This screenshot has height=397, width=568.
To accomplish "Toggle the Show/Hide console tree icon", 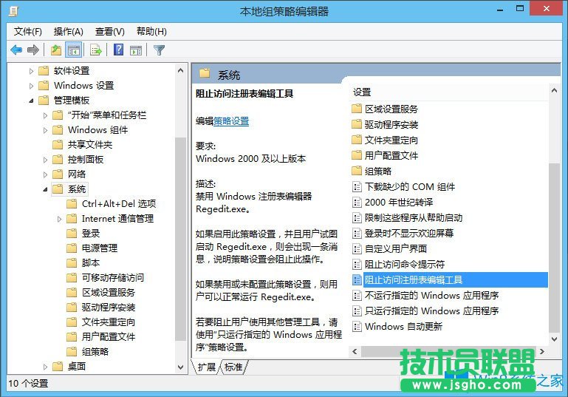I will tap(74, 50).
